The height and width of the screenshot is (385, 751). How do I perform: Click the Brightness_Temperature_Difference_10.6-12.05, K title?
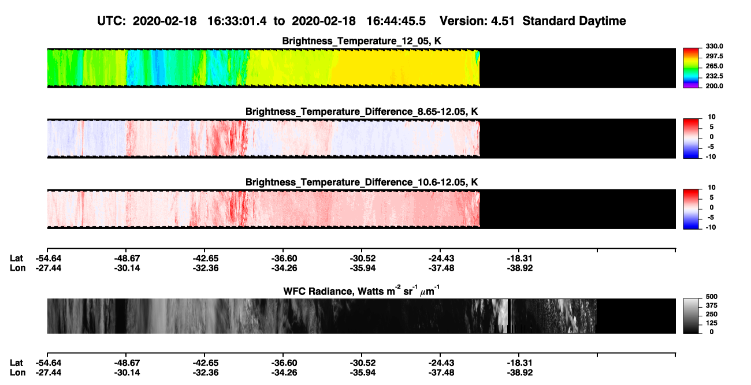362,182
